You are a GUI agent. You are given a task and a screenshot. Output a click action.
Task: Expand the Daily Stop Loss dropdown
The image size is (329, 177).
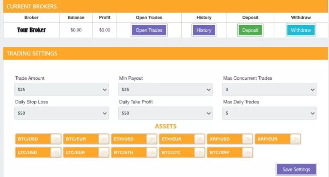coord(62,113)
